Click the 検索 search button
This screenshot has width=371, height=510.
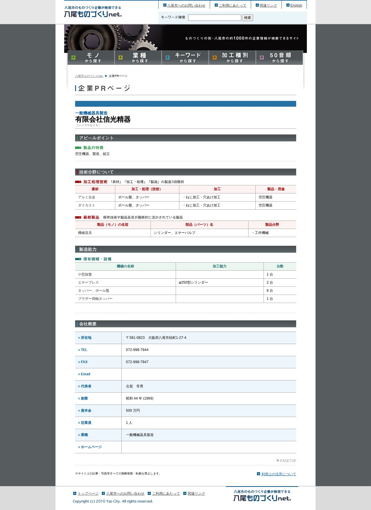point(248,18)
